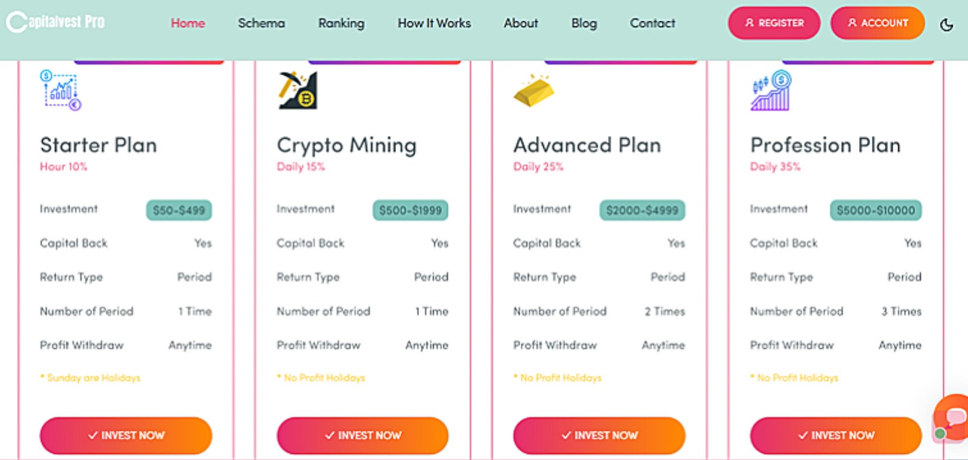Click the $5000-$10000 investment badge
Image resolution: width=968 pixels, height=460 pixels.
point(875,210)
